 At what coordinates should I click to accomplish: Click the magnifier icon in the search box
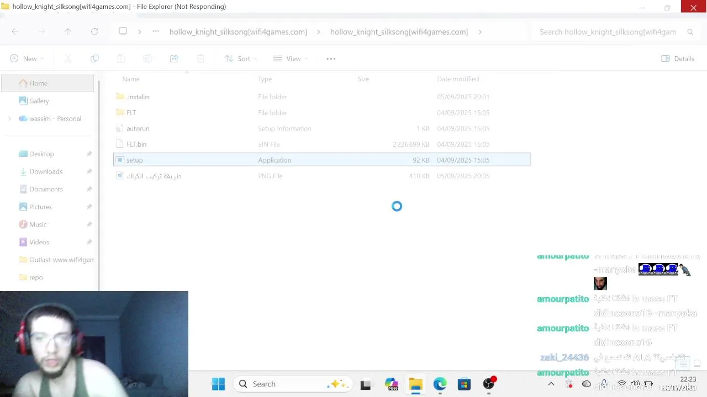click(x=690, y=32)
